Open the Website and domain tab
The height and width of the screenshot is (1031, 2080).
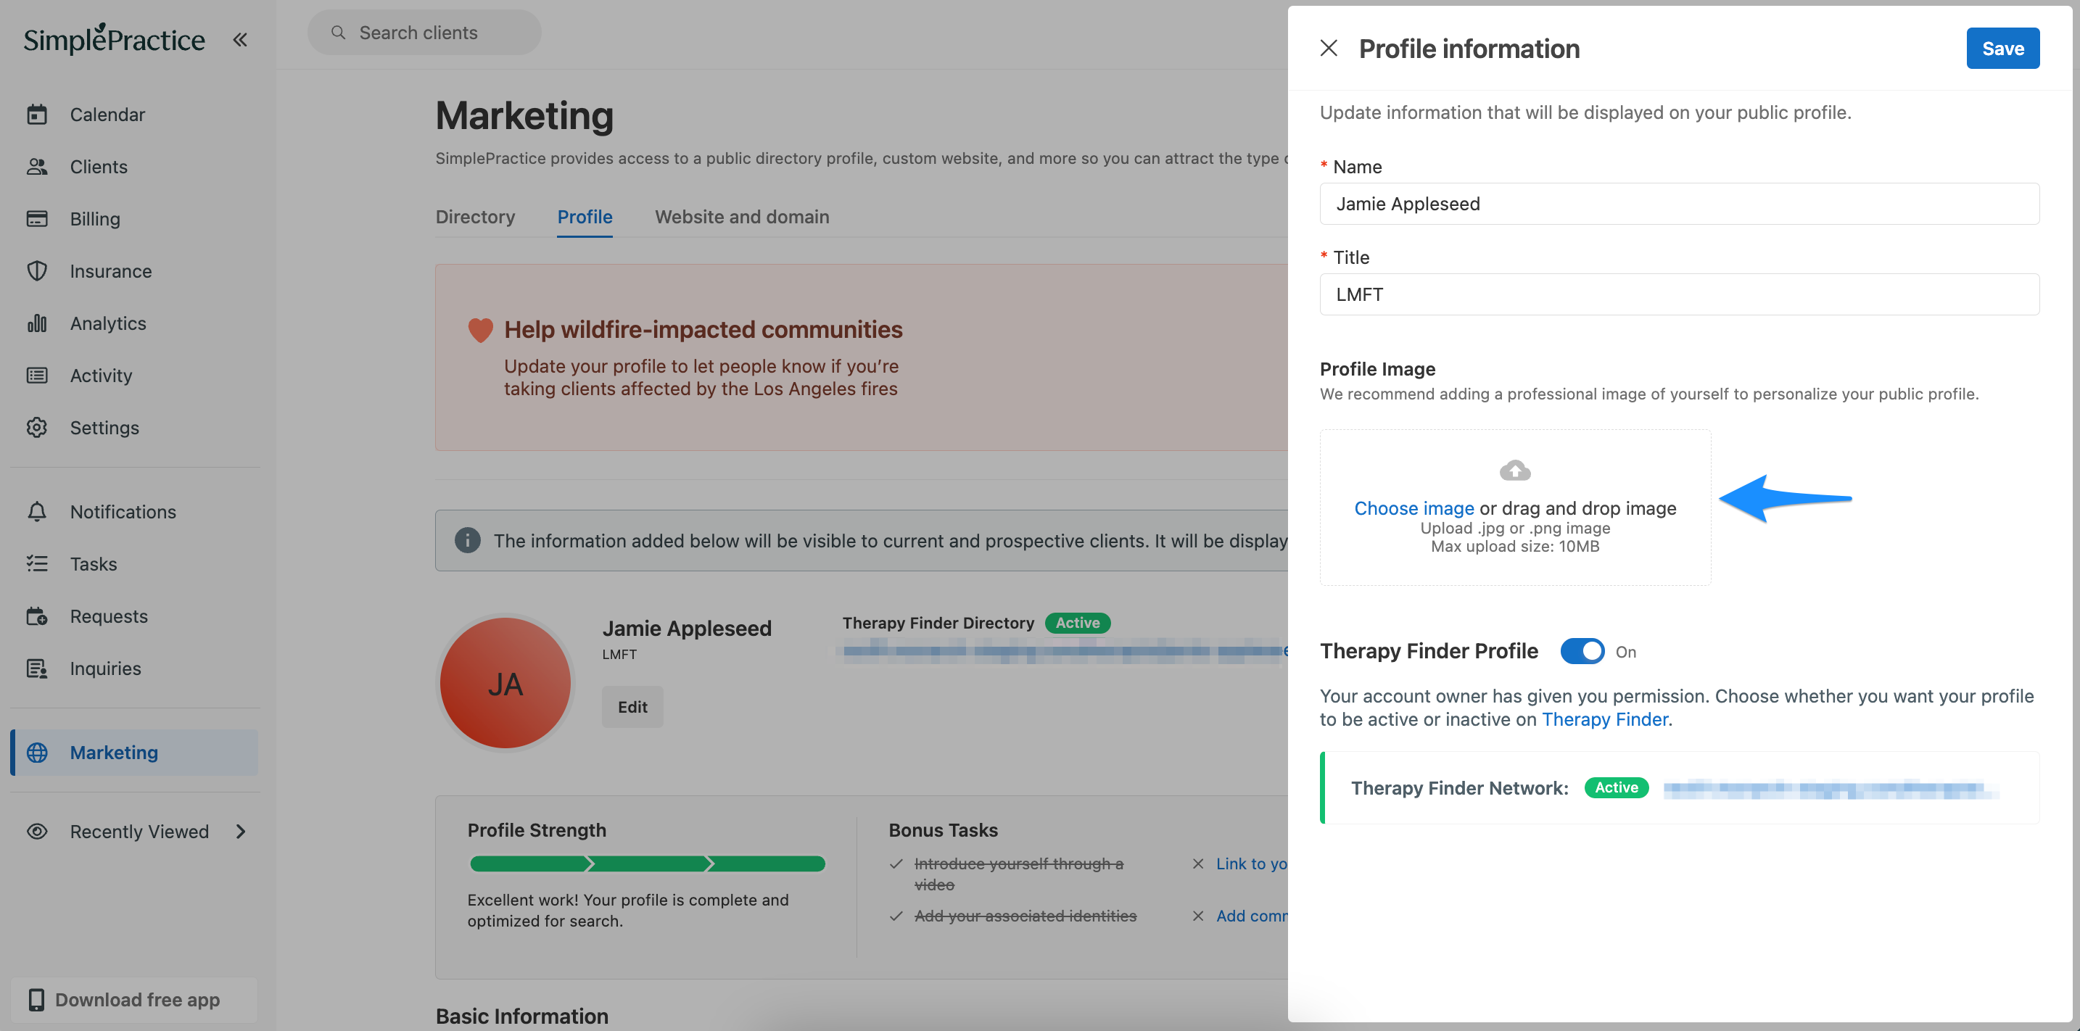coord(742,216)
